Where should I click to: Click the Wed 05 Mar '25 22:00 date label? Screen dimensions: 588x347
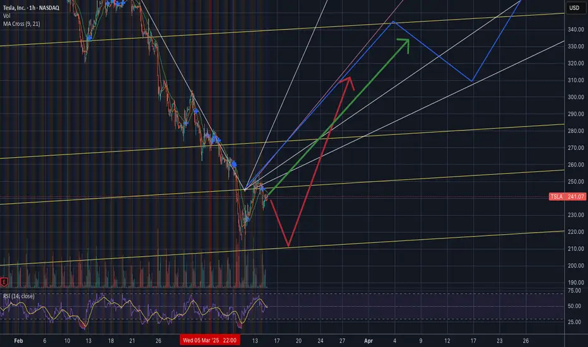(209, 340)
